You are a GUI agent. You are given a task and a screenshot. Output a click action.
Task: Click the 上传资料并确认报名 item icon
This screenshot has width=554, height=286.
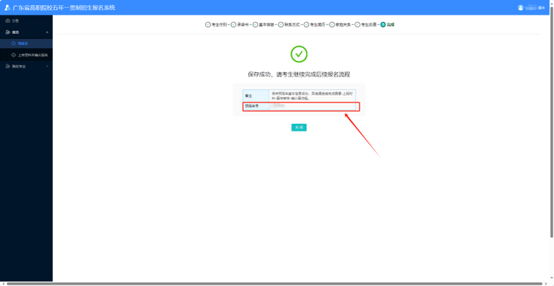[x=14, y=55]
